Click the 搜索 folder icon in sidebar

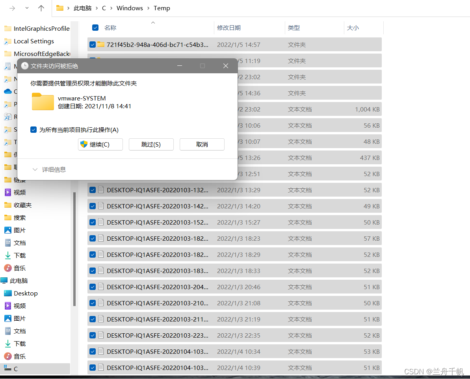coord(8,218)
